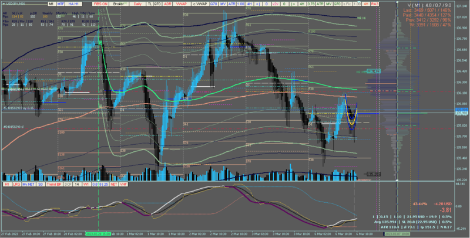This screenshot has width=470, height=238.
Task: Click the 'W: 3391 / 1608 / 47%' line
Action: point(431,25)
